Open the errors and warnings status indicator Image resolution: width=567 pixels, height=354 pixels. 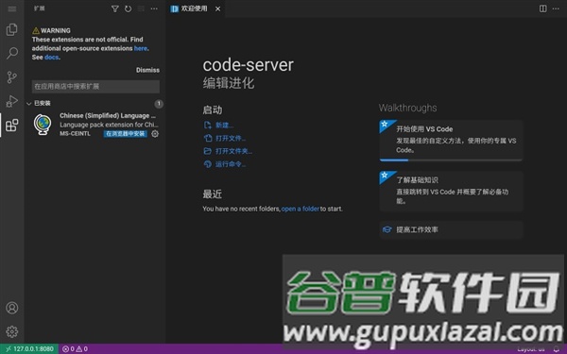(x=75, y=349)
